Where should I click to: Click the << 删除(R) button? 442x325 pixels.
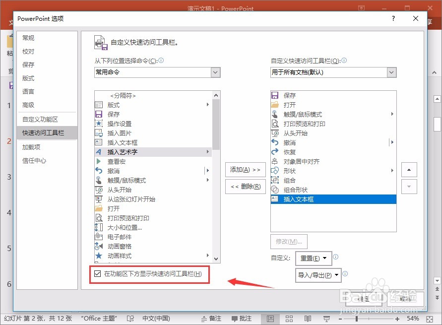click(245, 187)
